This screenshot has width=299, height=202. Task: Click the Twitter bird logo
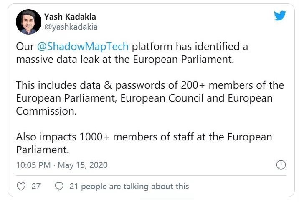pos(279,16)
